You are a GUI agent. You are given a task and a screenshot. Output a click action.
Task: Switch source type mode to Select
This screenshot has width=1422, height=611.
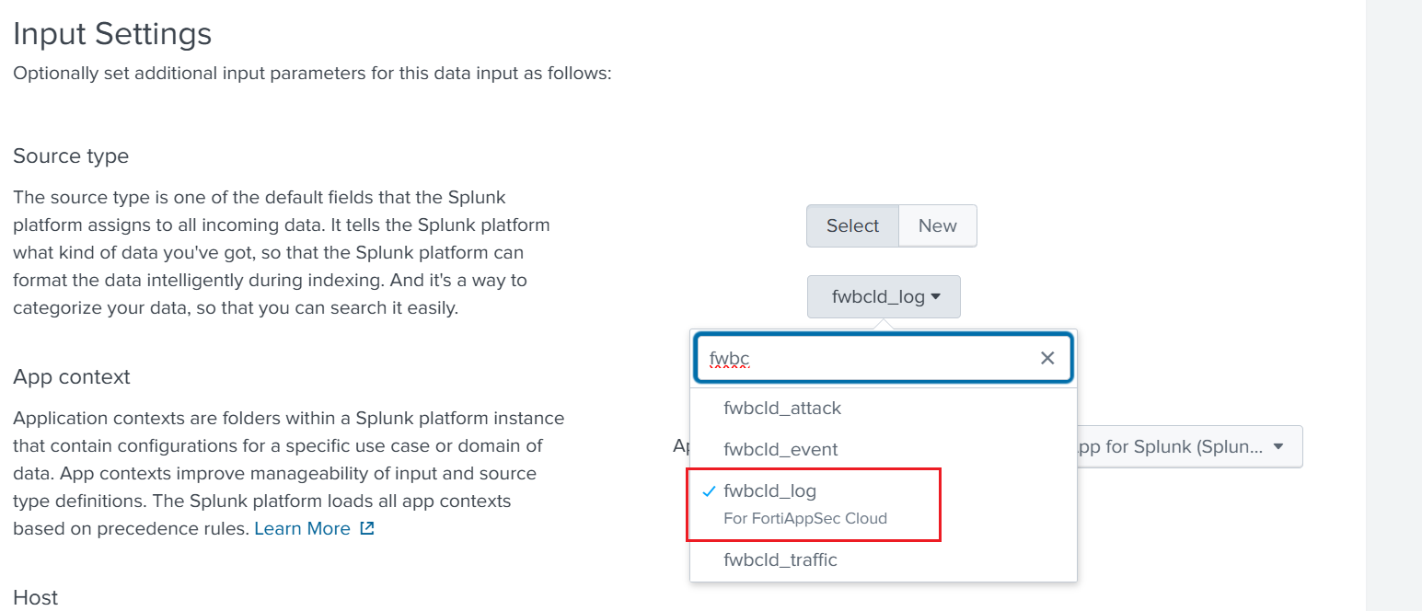coord(852,225)
